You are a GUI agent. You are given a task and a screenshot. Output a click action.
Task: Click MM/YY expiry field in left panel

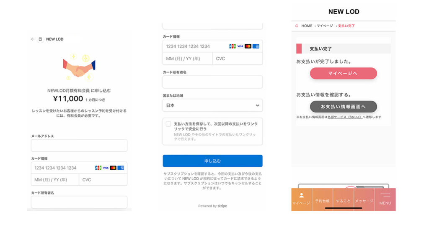(x=55, y=180)
